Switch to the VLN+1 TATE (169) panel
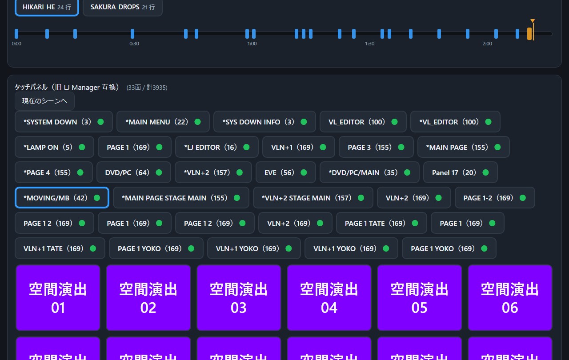This screenshot has width=569, height=360. tap(60, 248)
